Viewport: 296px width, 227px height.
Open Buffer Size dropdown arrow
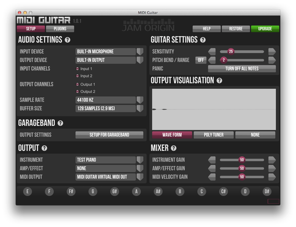140,109
